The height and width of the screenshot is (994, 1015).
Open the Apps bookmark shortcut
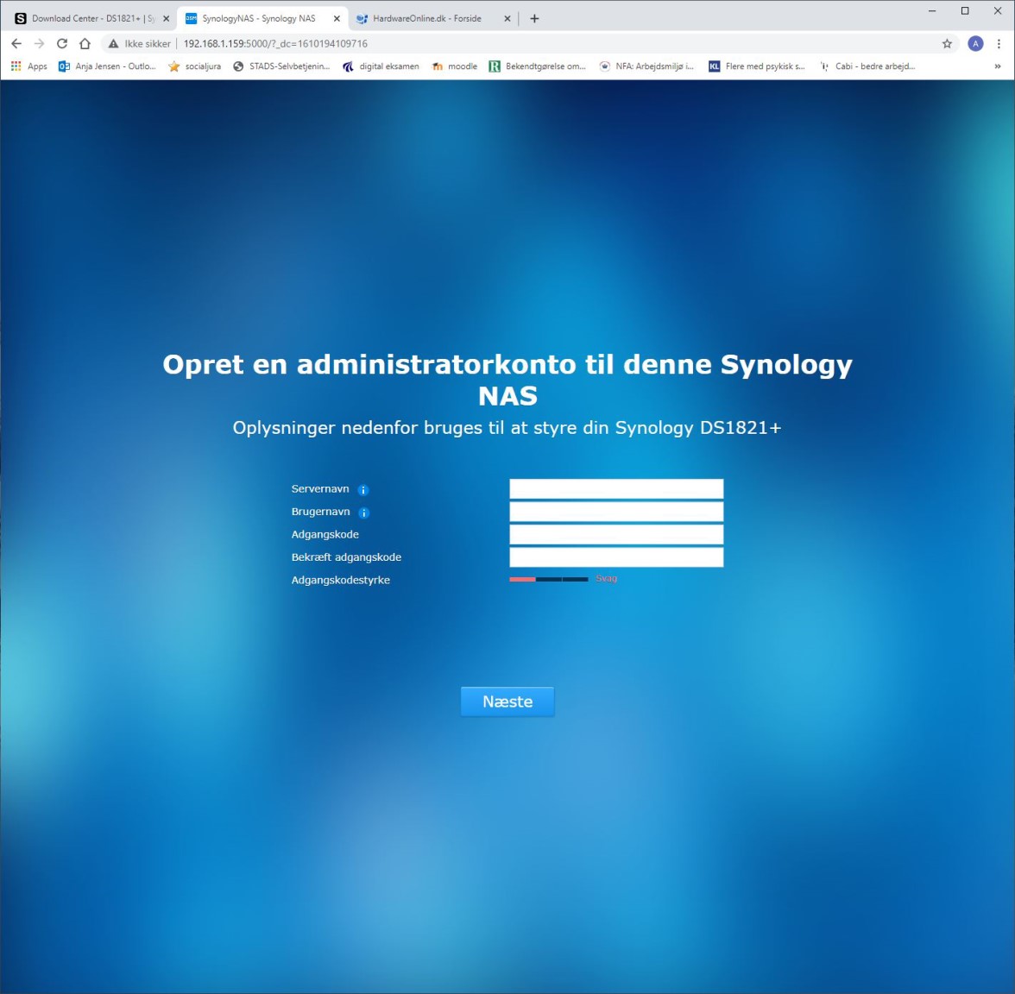coord(29,66)
